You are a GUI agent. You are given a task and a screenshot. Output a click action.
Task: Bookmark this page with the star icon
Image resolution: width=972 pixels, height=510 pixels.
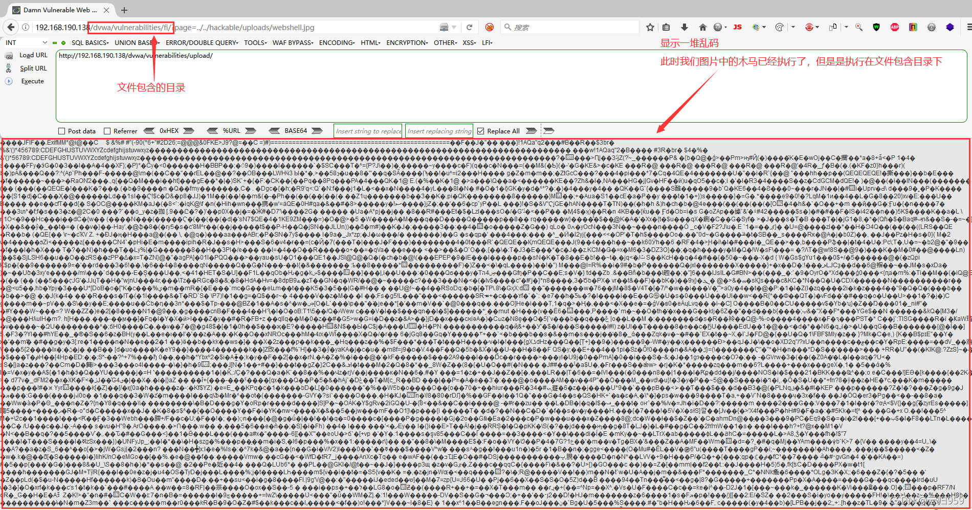(650, 27)
